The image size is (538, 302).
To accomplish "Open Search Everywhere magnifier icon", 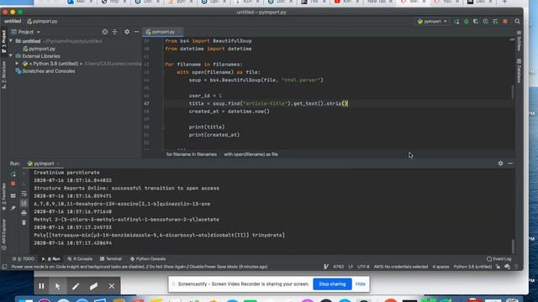I will click(x=517, y=22).
